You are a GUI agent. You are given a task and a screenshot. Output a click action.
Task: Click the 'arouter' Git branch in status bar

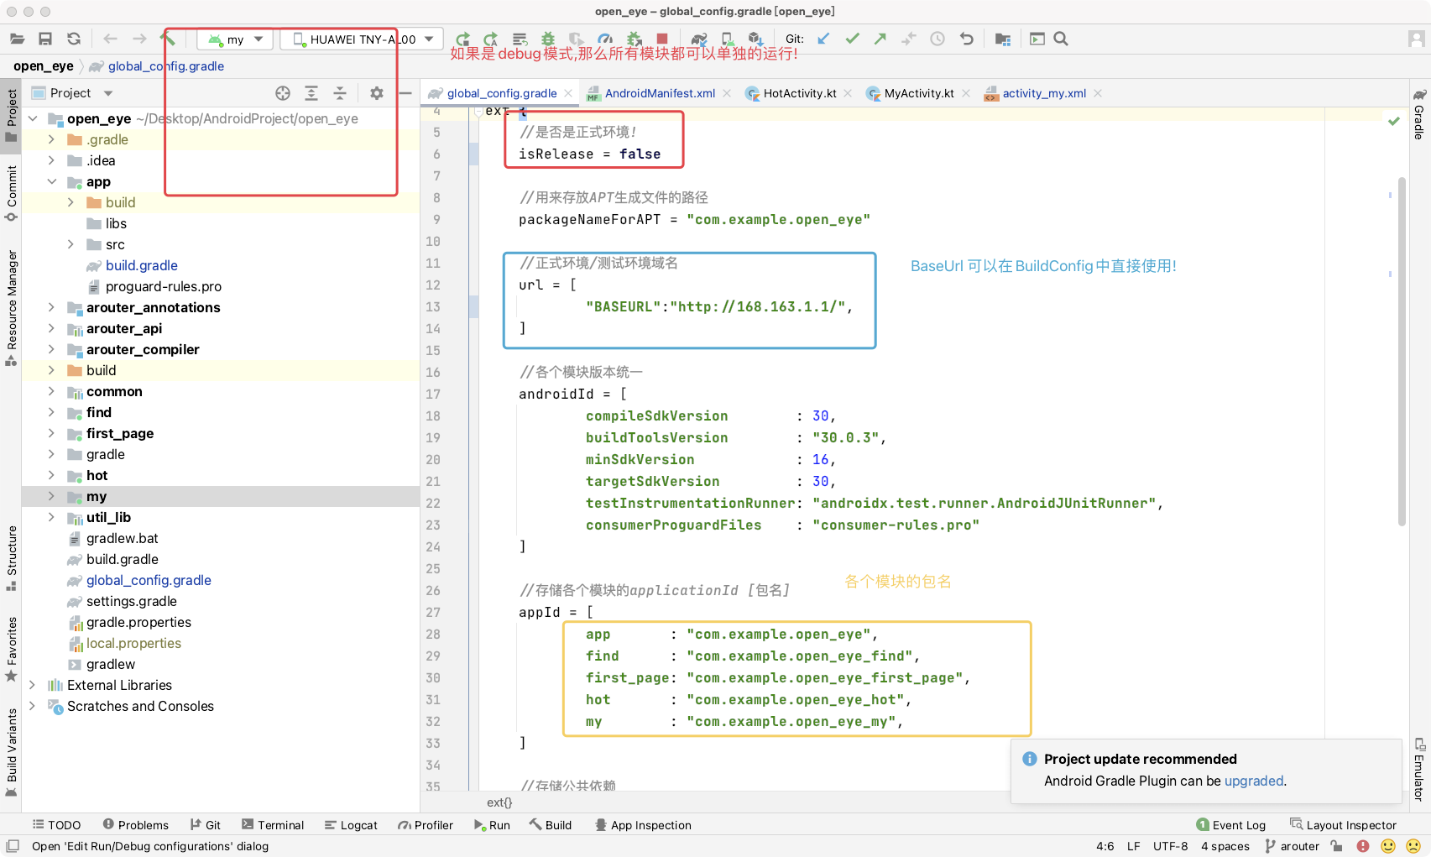pos(1292,846)
